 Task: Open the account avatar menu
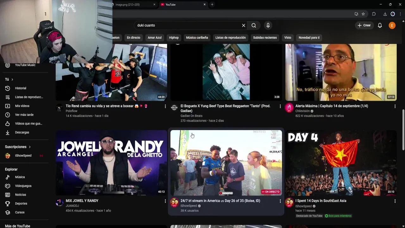click(392, 25)
